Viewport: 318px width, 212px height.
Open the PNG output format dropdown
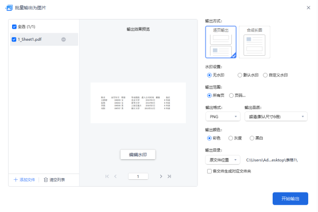point(223,117)
